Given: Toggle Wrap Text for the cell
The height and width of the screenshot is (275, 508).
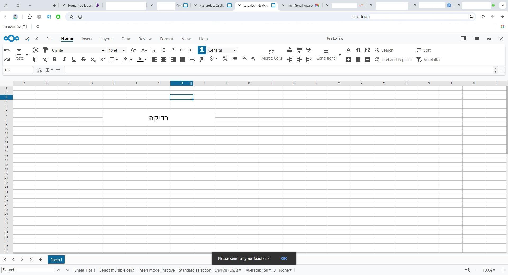Looking at the screenshot, I should tap(192, 60).
